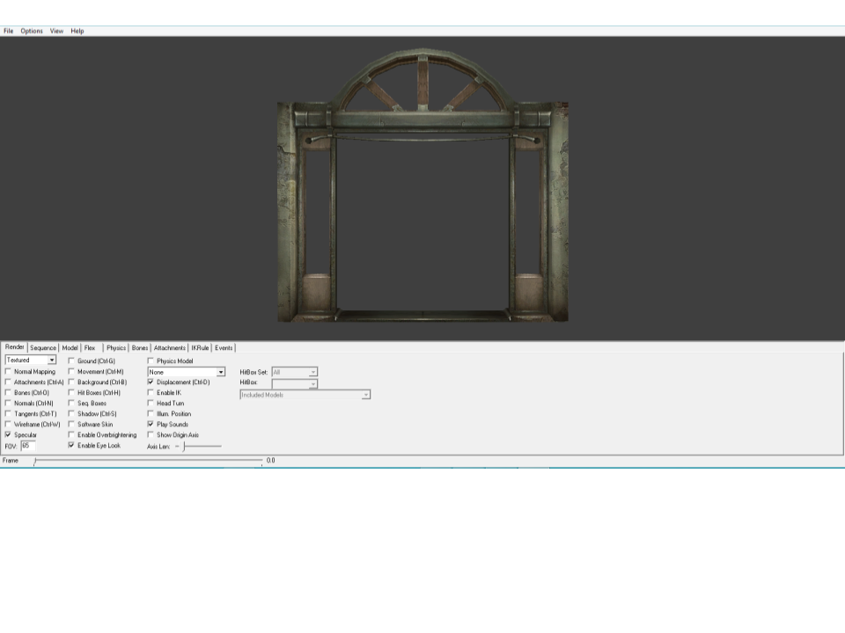Open the Bones tab
The image size is (845, 633).
point(140,348)
